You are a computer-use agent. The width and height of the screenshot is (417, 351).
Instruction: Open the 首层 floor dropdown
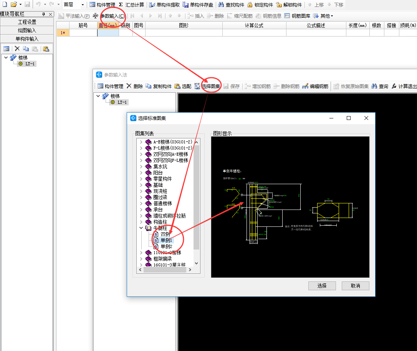click(x=83, y=5)
